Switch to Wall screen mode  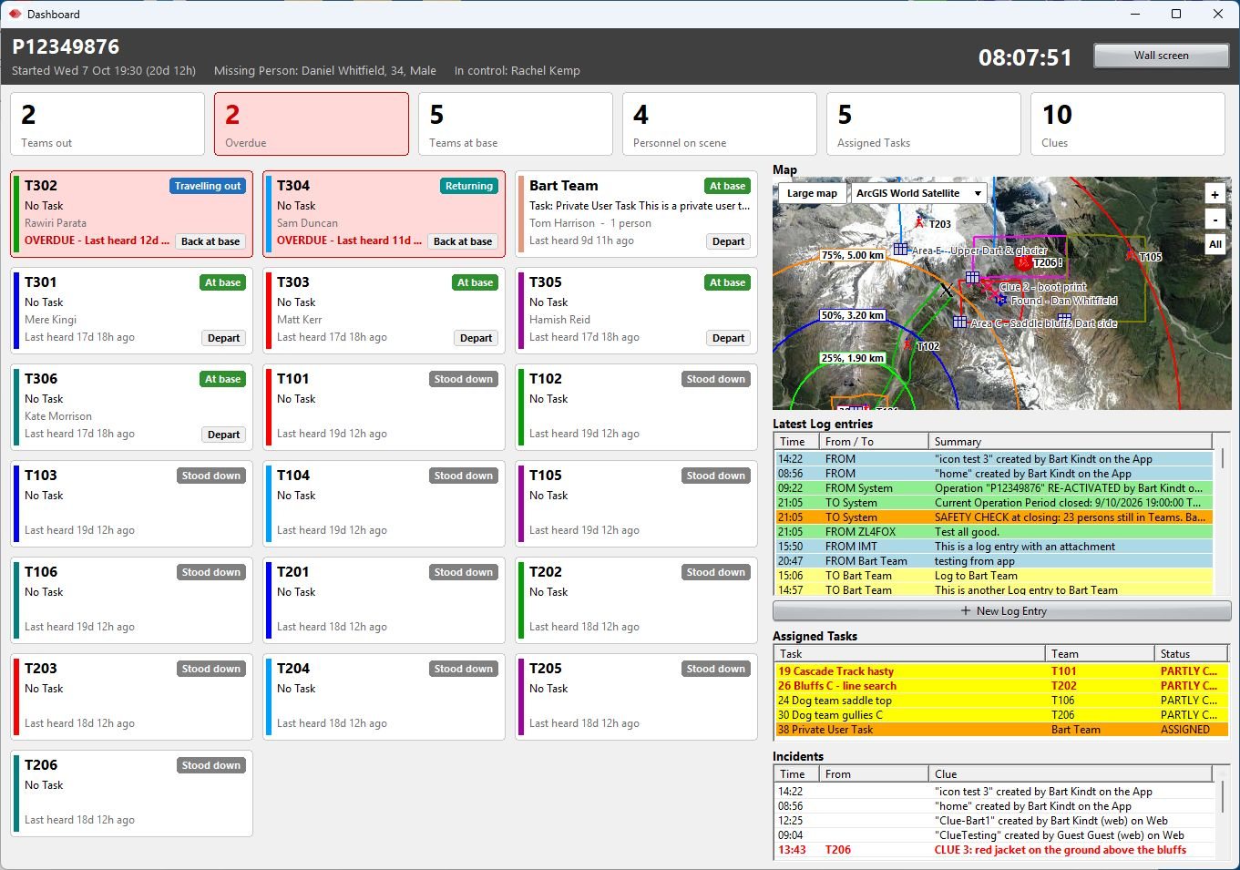[x=1161, y=56]
